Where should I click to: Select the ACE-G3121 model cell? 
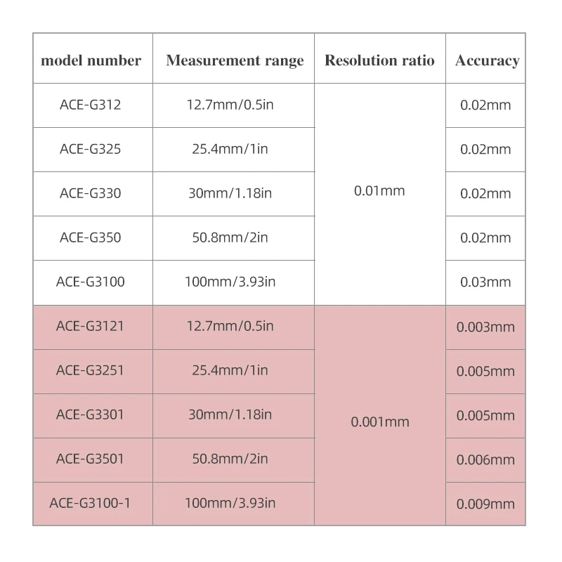[x=91, y=327]
